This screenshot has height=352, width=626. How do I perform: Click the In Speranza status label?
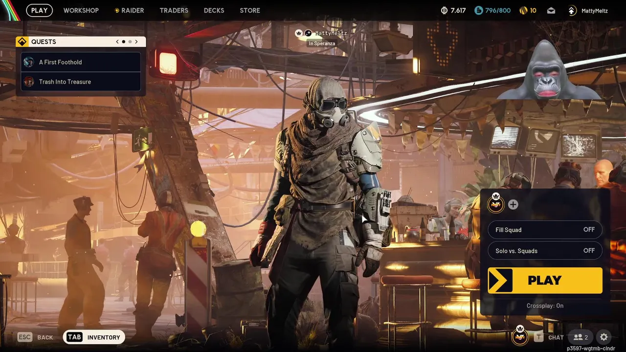click(x=322, y=44)
